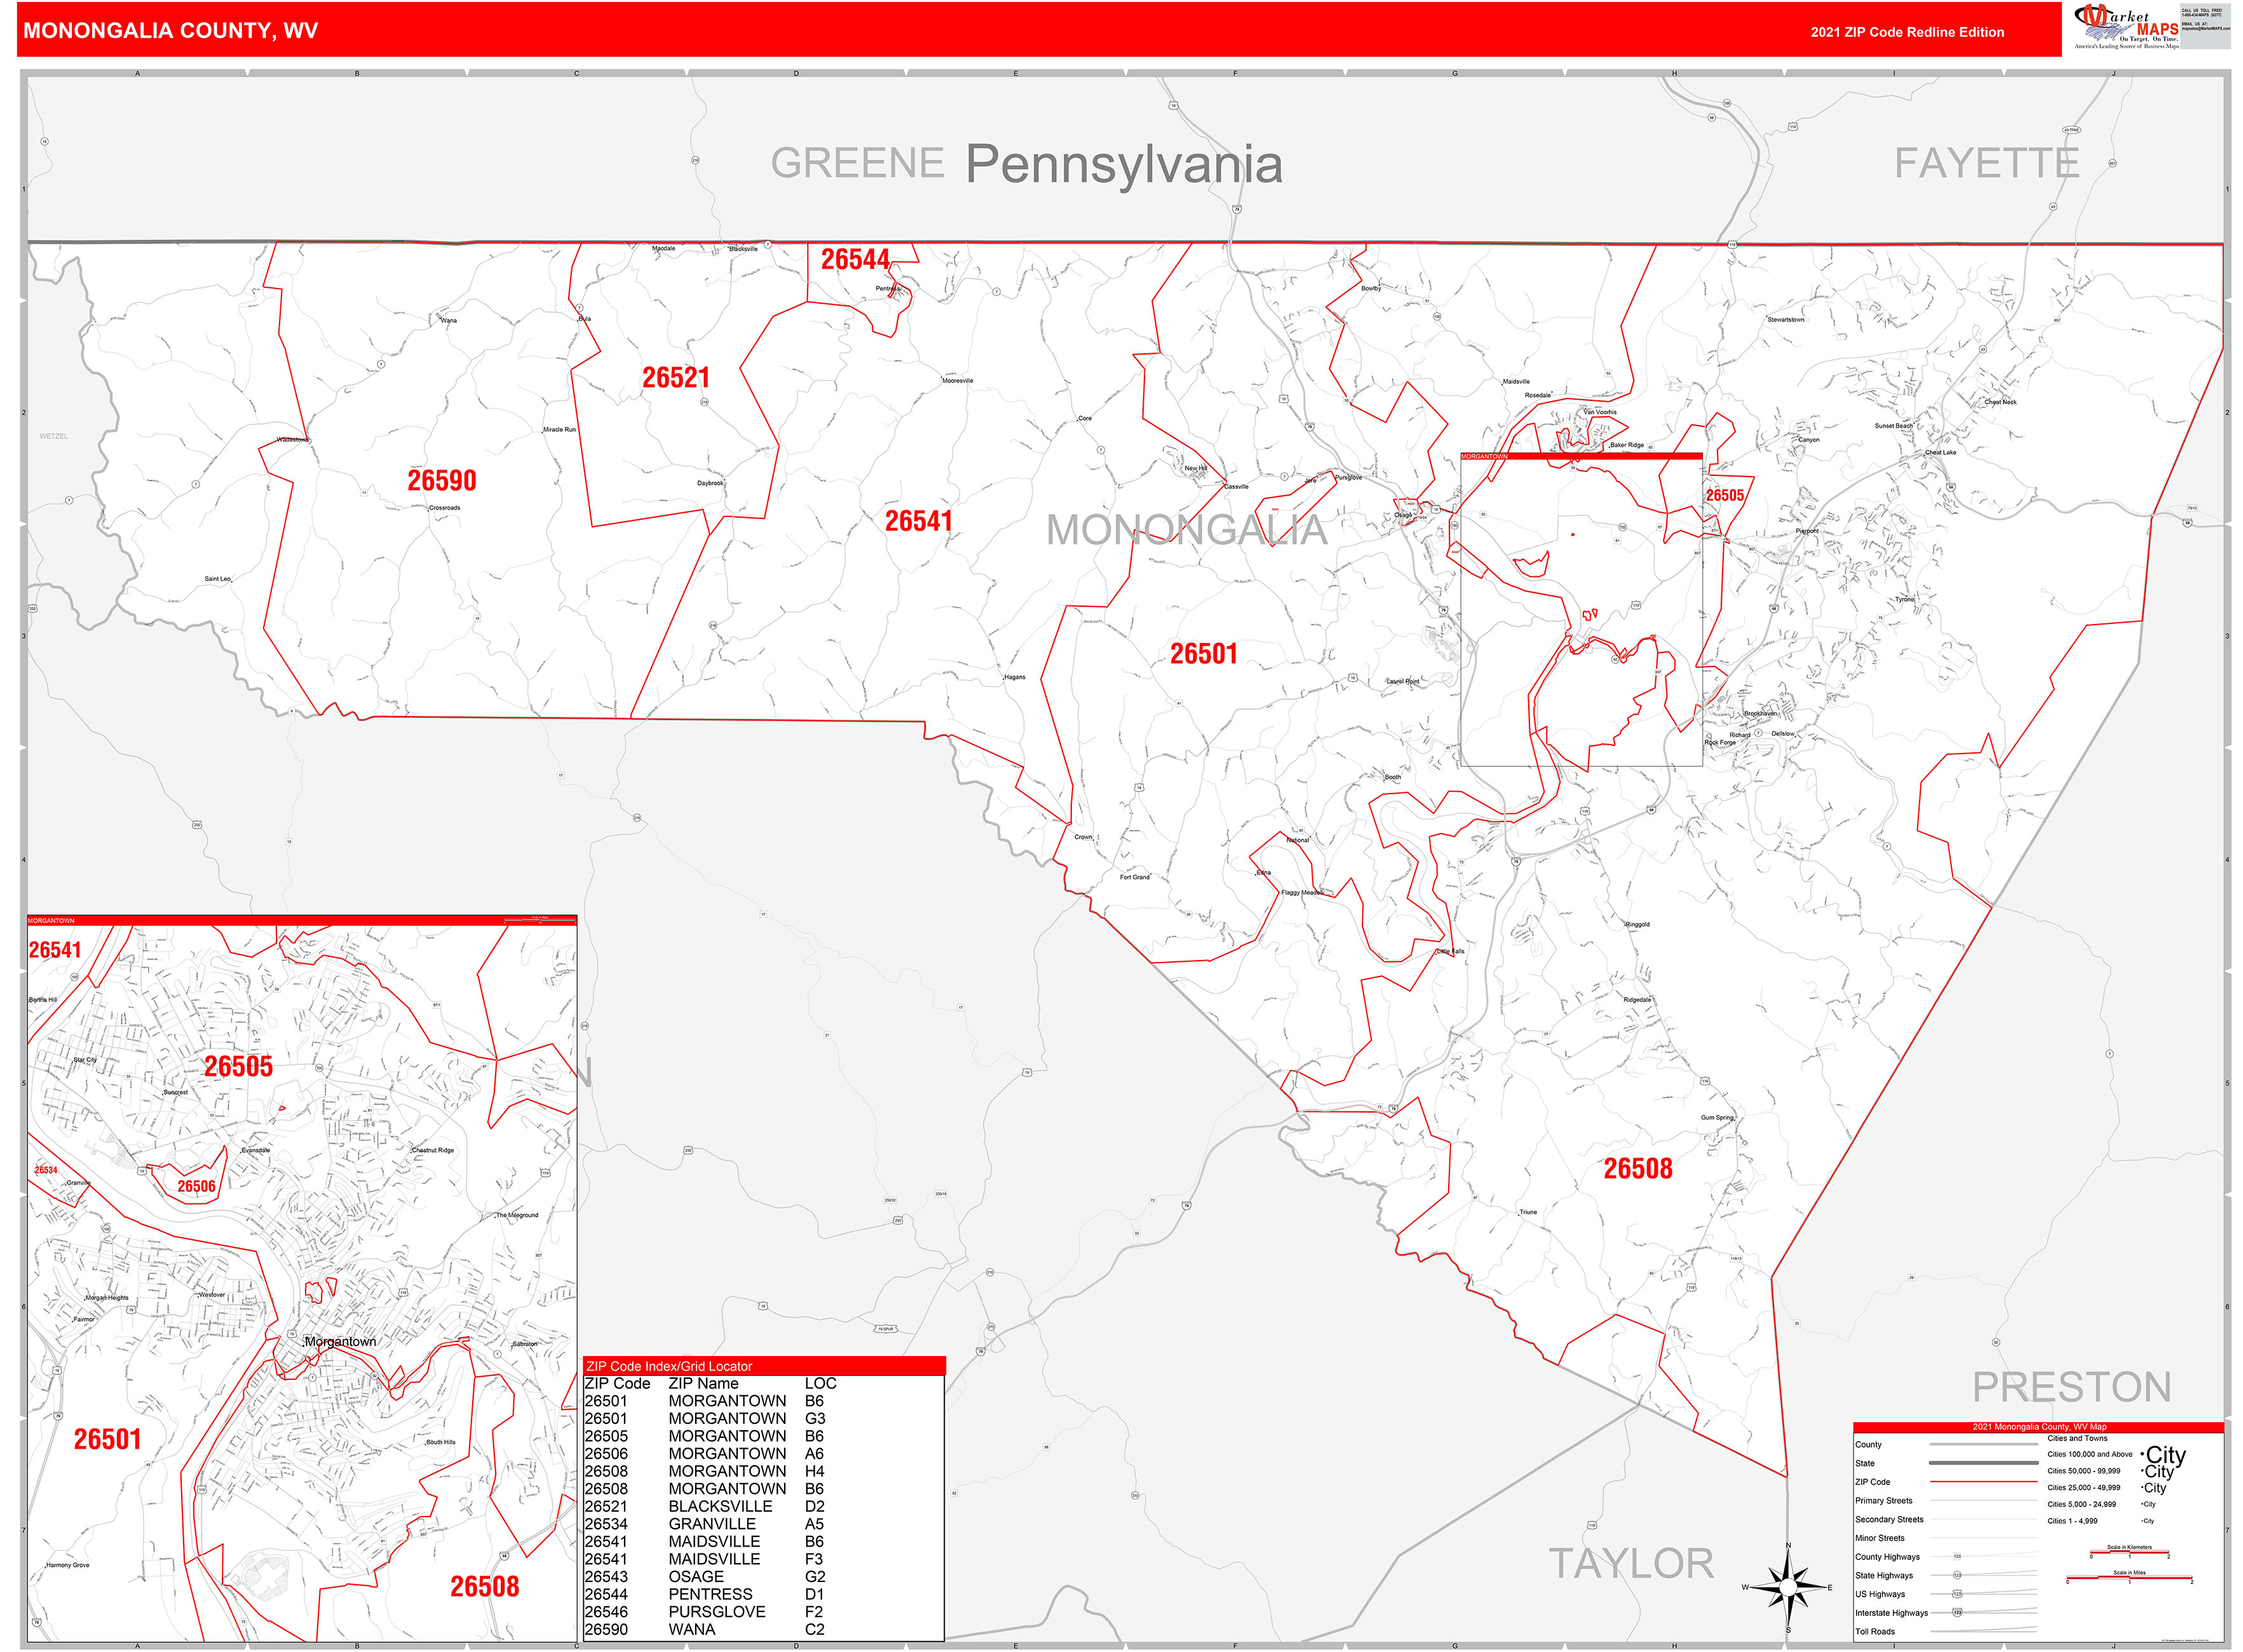Select grid column marker J at the top edge
The image size is (2243, 1652).
(x=2114, y=74)
